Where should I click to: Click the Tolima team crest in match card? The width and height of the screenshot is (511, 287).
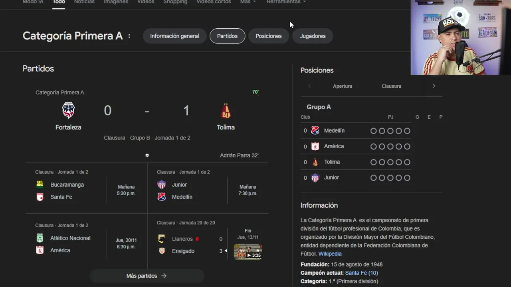pyautogui.click(x=226, y=110)
